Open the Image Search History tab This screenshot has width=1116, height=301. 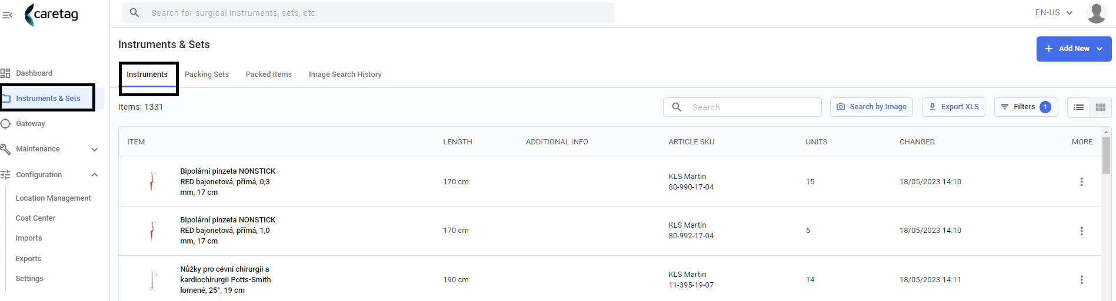point(345,75)
